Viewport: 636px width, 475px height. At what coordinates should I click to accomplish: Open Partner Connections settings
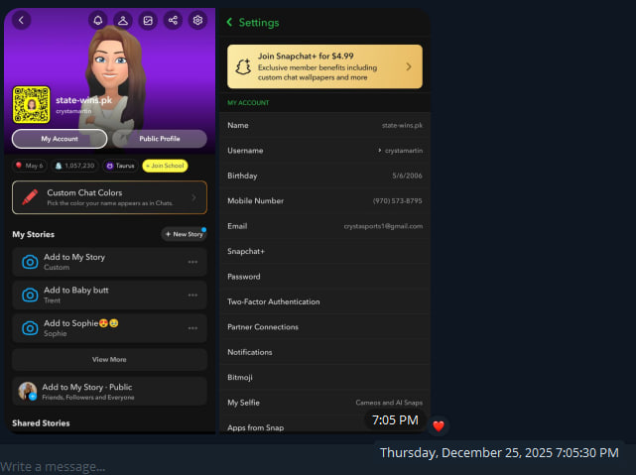[x=324, y=326]
